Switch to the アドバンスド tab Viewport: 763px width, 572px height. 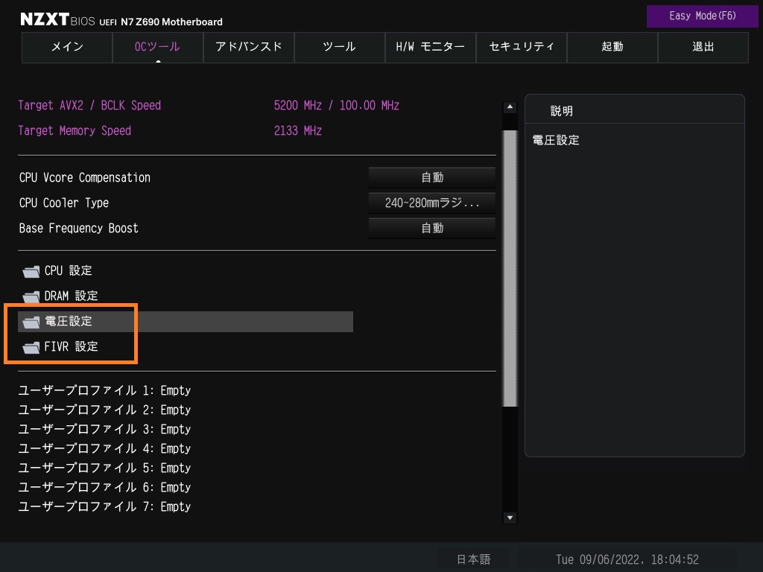[249, 47]
